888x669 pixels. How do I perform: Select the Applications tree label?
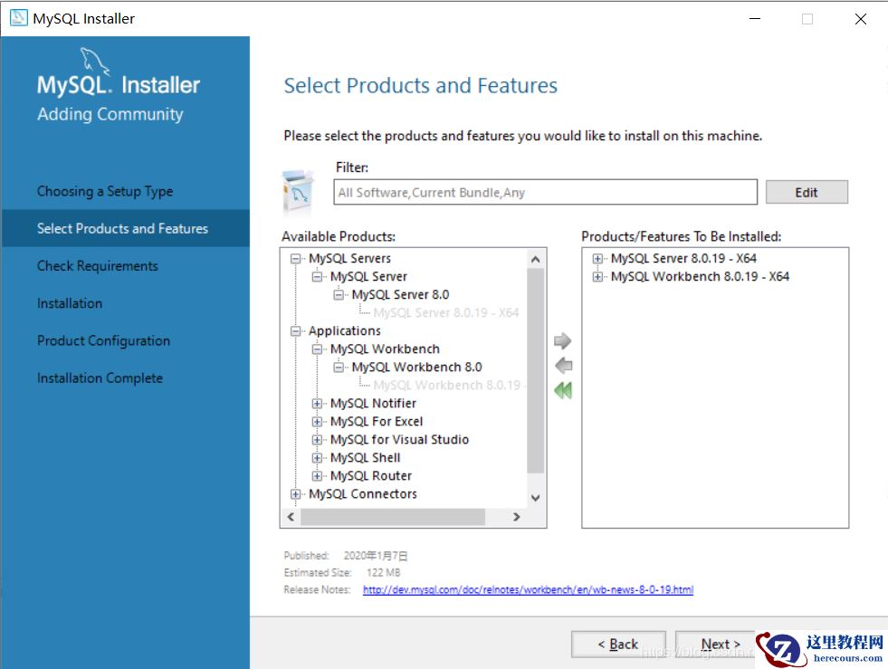[345, 330]
